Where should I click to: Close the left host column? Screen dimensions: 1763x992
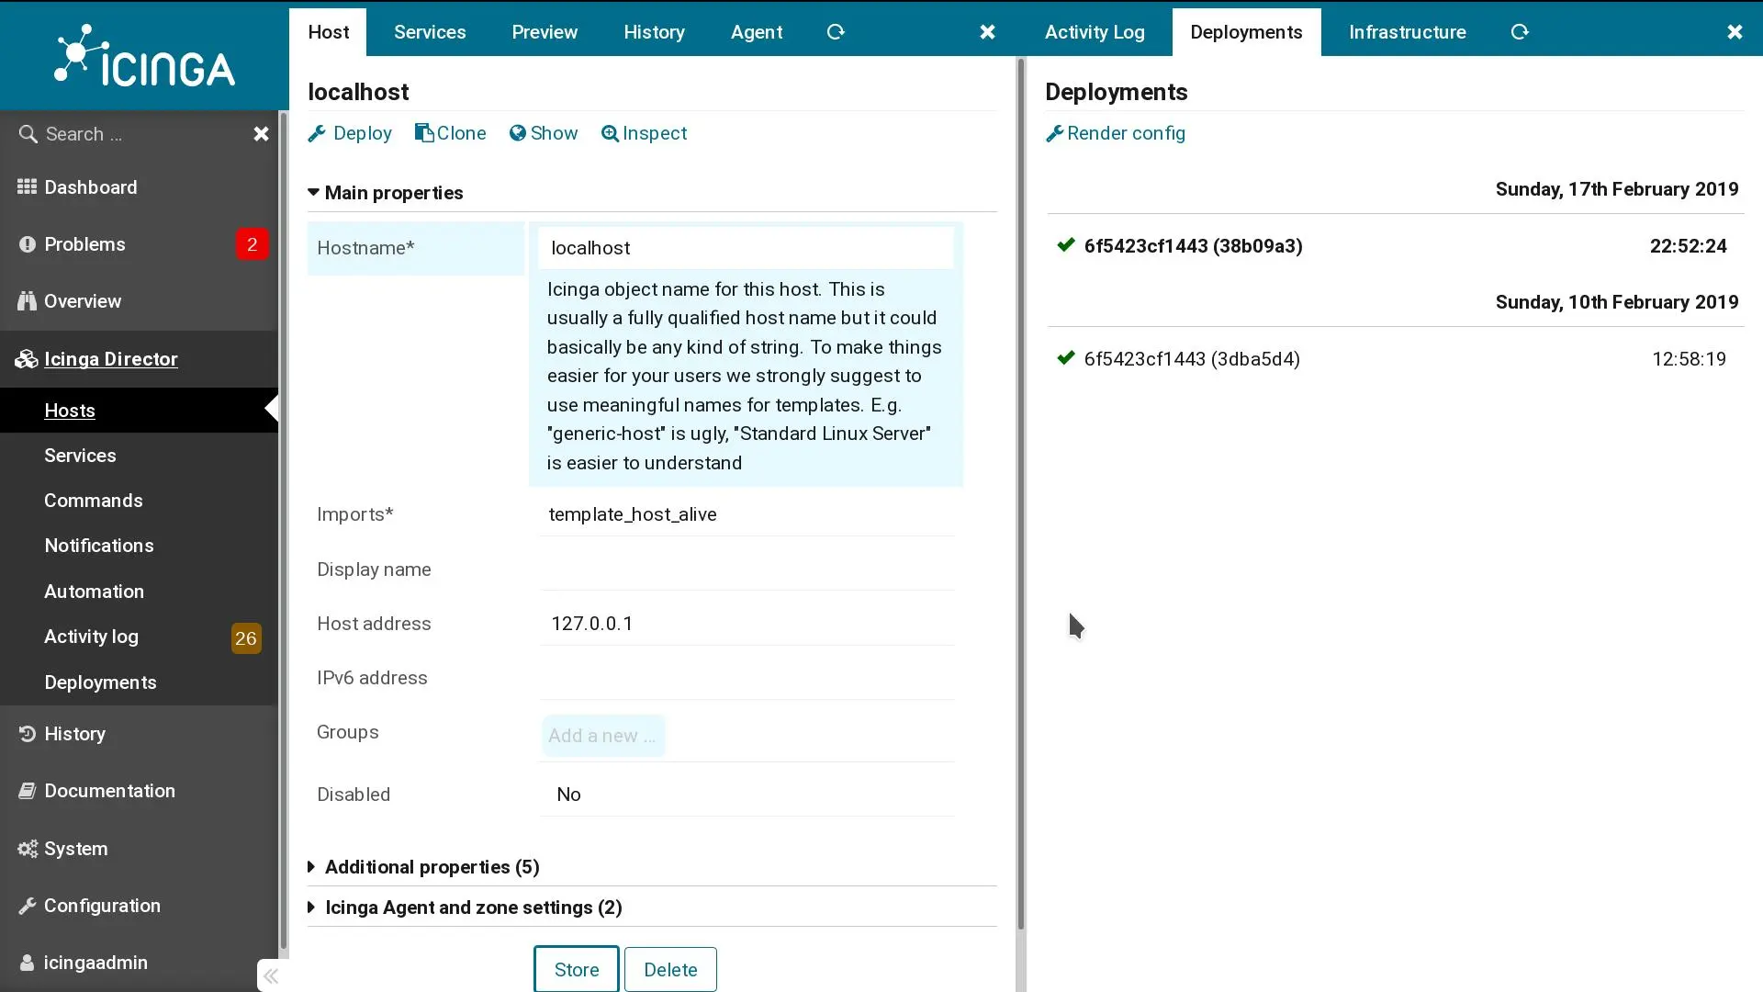987,32
